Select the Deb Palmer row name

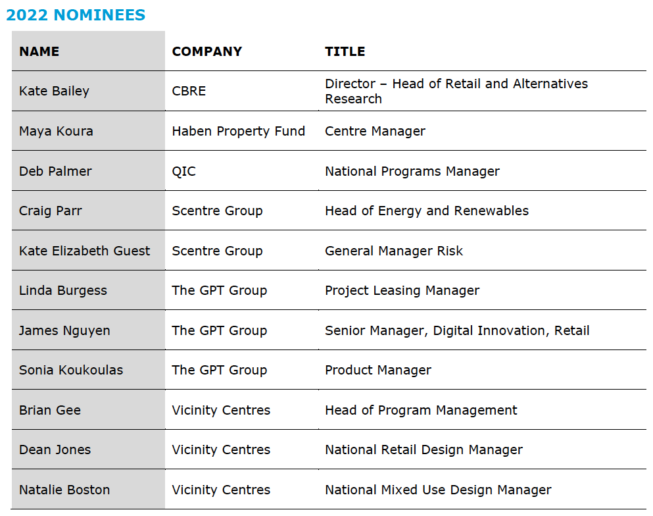click(x=55, y=171)
